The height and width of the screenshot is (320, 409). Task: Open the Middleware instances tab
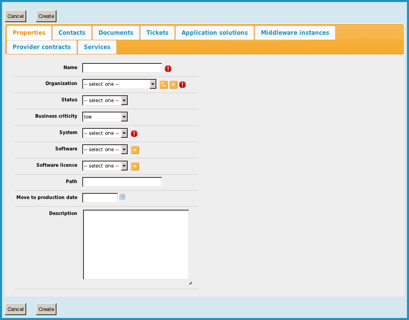tap(295, 33)
